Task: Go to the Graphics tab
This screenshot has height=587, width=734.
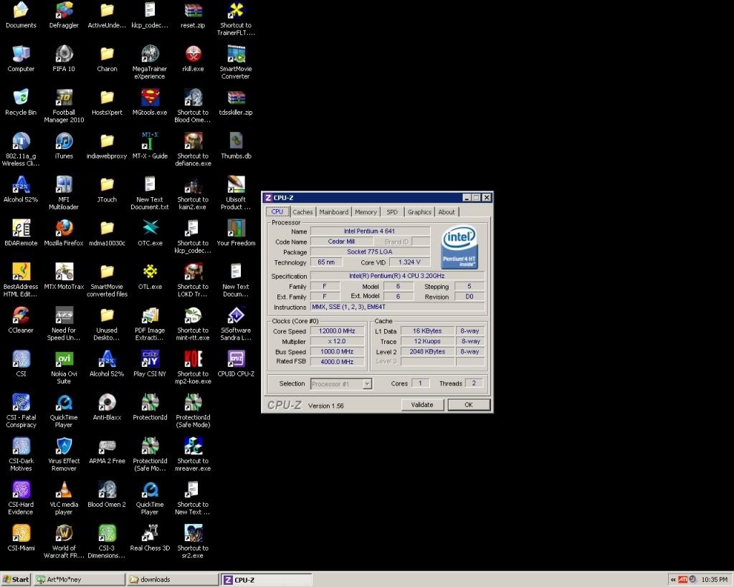Action: coord(419,212)
